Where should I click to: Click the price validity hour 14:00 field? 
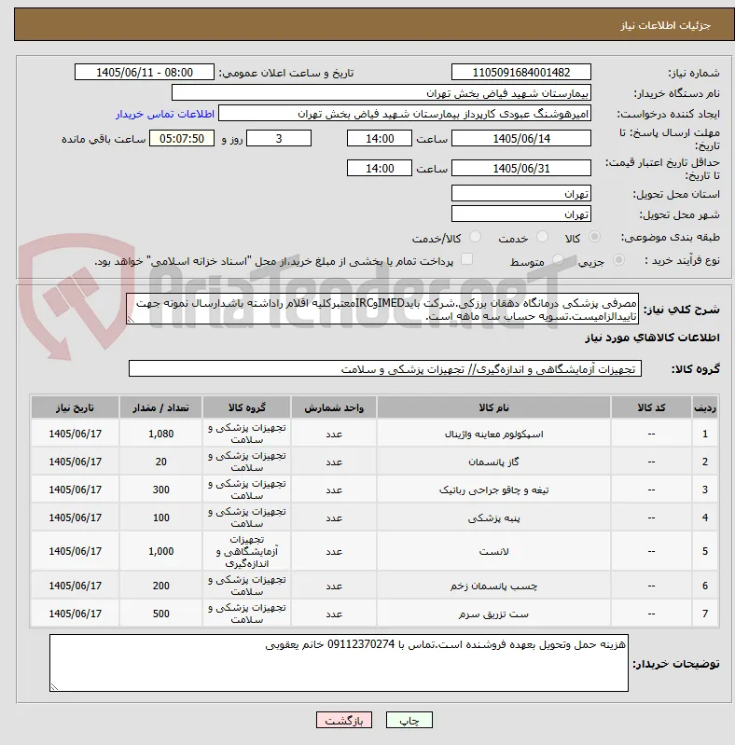[380, 168]
